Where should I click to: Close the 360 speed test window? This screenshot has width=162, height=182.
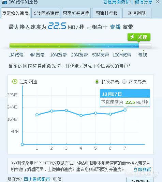158,2
